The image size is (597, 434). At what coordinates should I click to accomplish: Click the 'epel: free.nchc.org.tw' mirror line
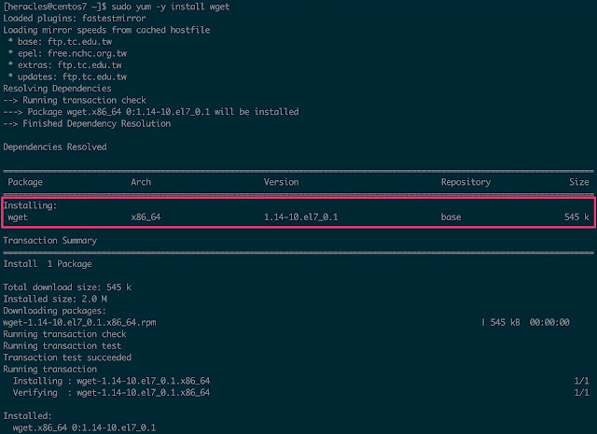tap(67, 53)
